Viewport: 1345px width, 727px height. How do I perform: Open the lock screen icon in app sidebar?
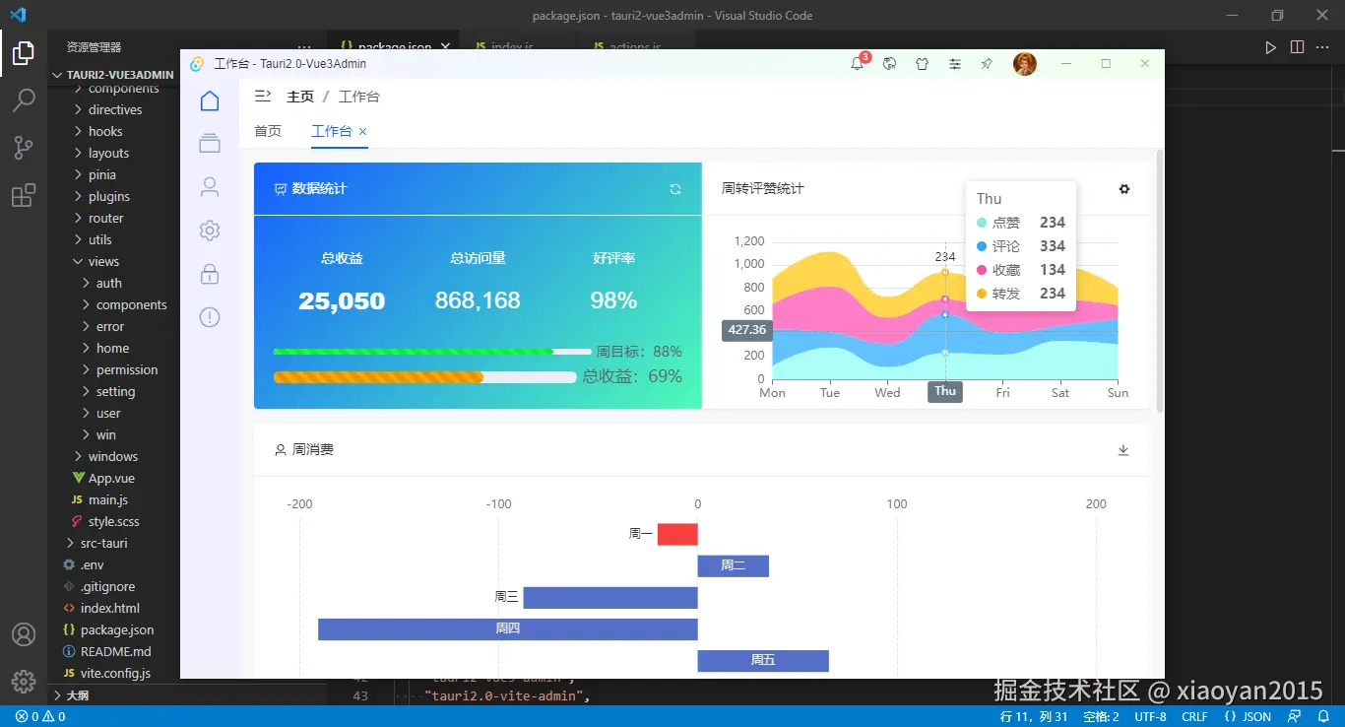tap(209, 274)
